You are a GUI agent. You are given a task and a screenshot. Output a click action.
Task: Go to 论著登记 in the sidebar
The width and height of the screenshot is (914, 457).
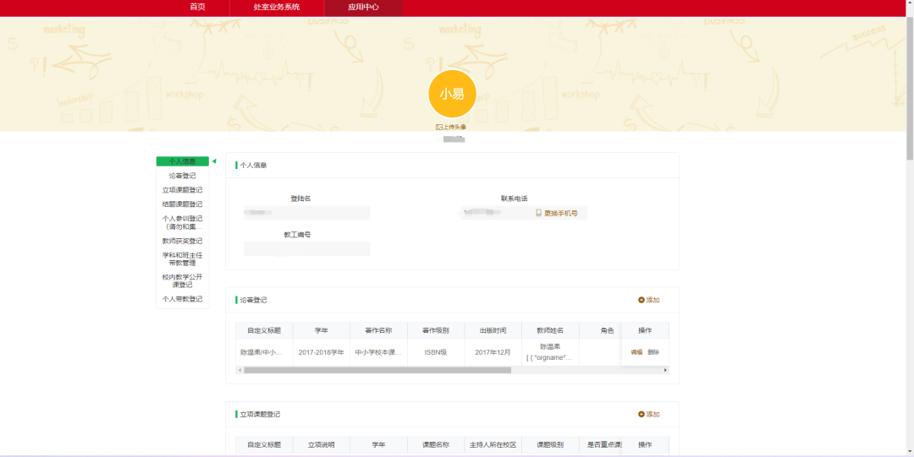click(x=182, y=176)
